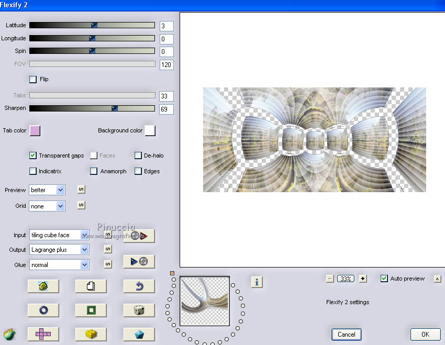The width and height of the screenshot is (445, 345).
Task: Open the Tab color swatch
Action: (35, 130)
